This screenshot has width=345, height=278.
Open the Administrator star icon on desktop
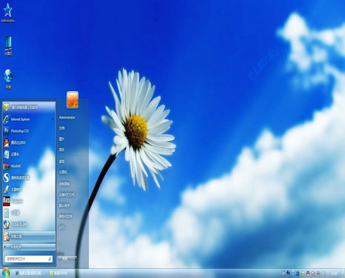point(8,13)
